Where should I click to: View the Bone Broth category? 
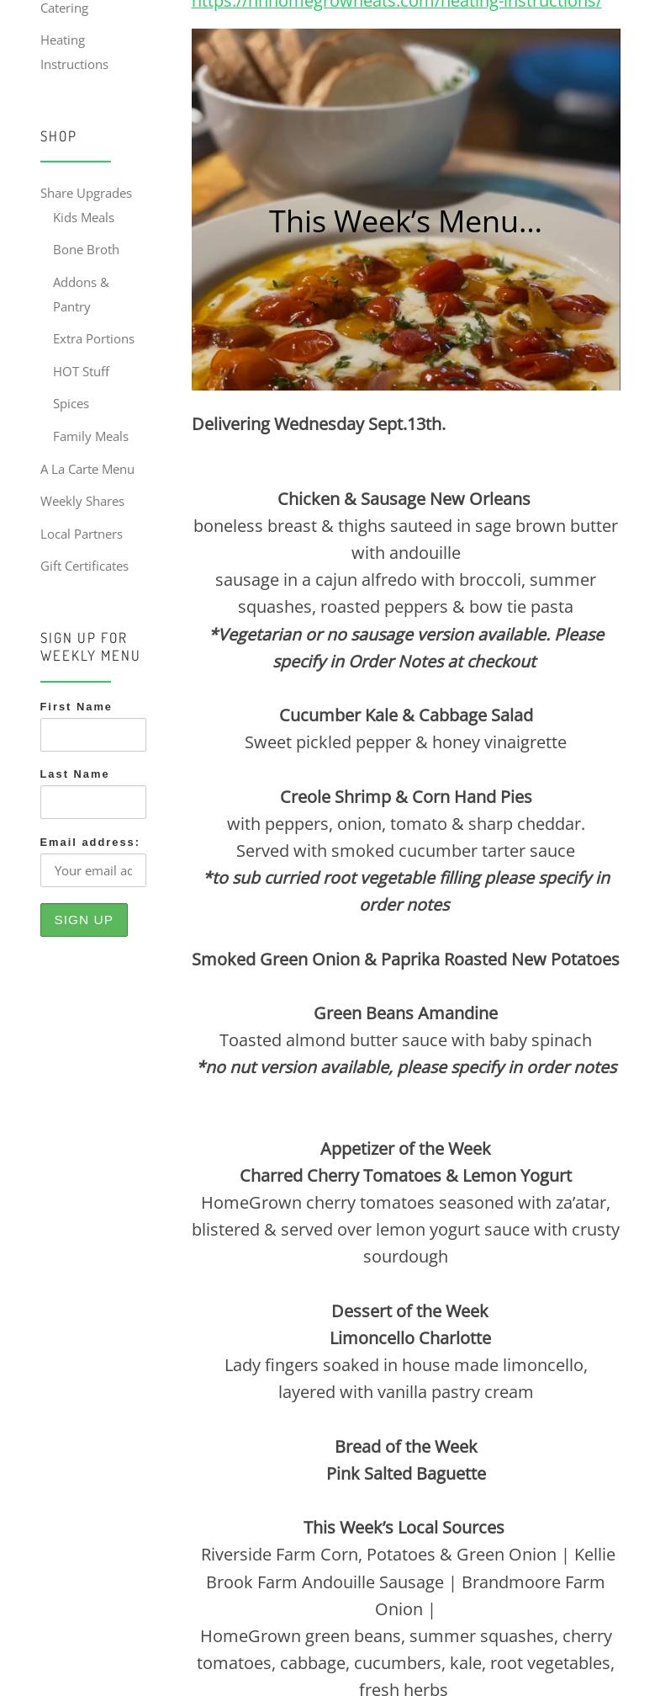coord(86,249)
